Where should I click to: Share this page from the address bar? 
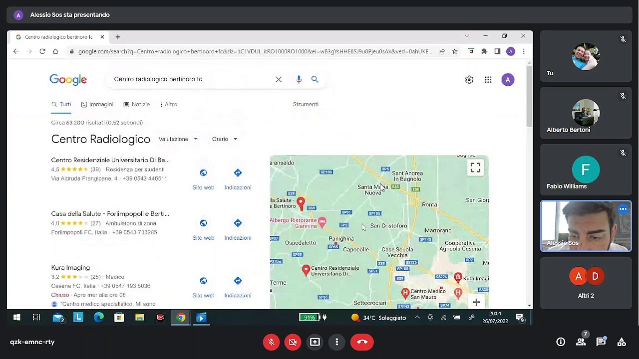(x=442, y=51)
